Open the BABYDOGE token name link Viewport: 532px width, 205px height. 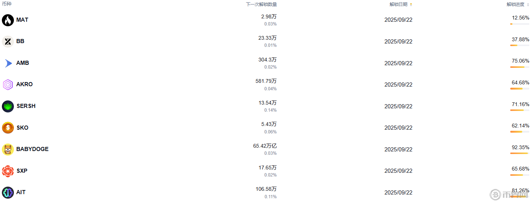(x=32, y=149)
